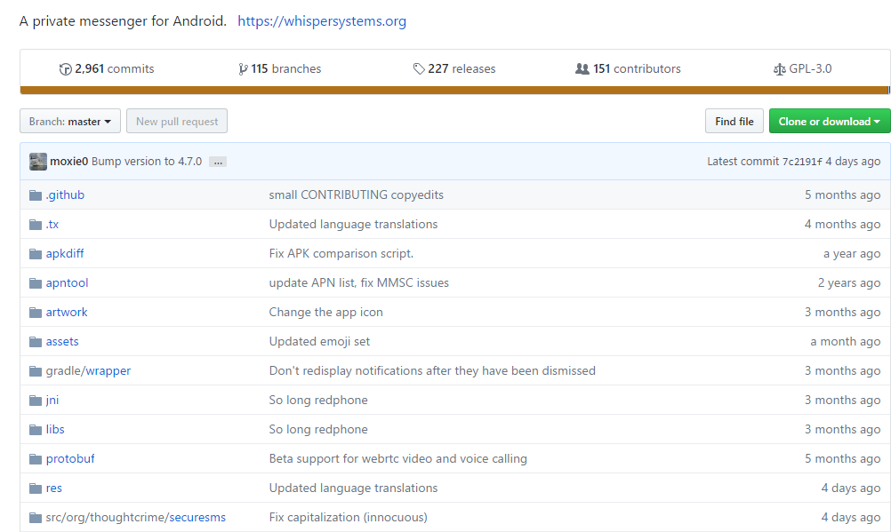This screenshot has height=532, width=891.
Task: Click the releases tag icon
Action: (419, 69)
